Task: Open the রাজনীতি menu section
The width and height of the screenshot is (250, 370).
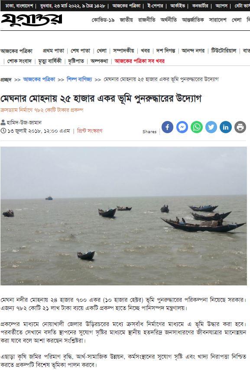Action: [x=146, y=20]
